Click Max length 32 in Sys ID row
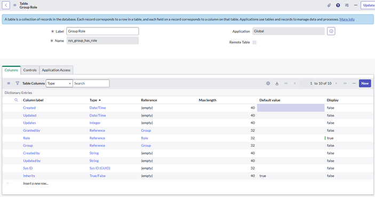This screenshot has width=375, height=197. click(252, 168)
